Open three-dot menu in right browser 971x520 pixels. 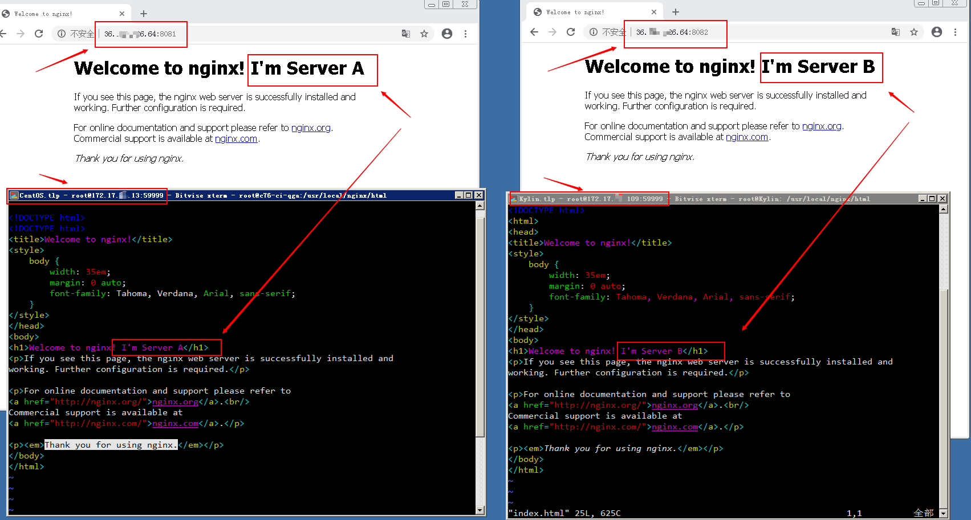pyautogui.click(x=956, y=32)
